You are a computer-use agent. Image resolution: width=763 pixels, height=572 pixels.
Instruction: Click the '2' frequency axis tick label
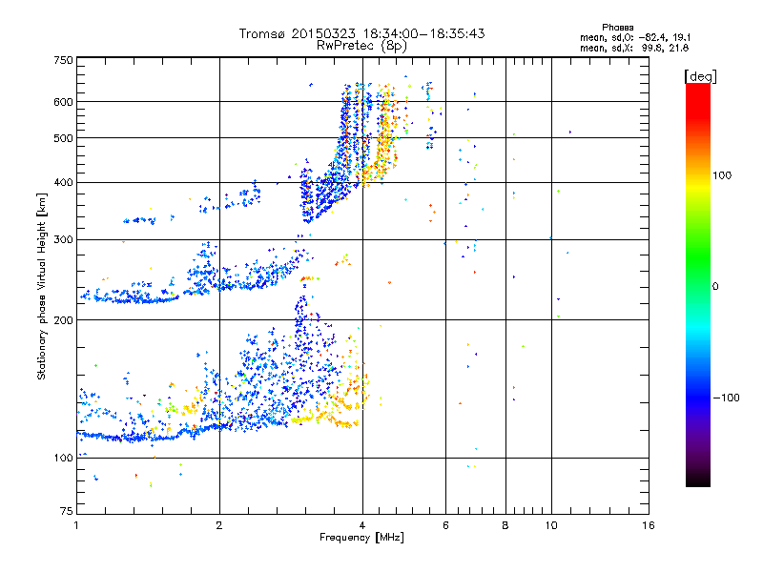point(219,525)
